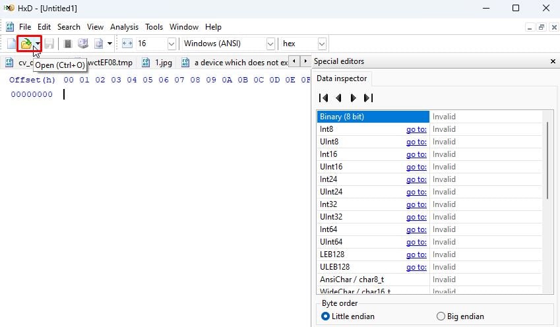This screenshot has width=560, height=327.
Task: Jump to first byte in Data inspector
Action: [x=323, y=98]
